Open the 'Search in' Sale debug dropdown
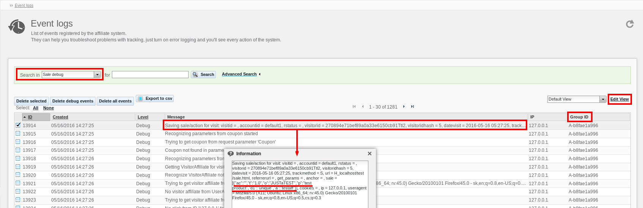Image resolution: width=643 pixels, height=208 pixels. click(x=97, y=75)
